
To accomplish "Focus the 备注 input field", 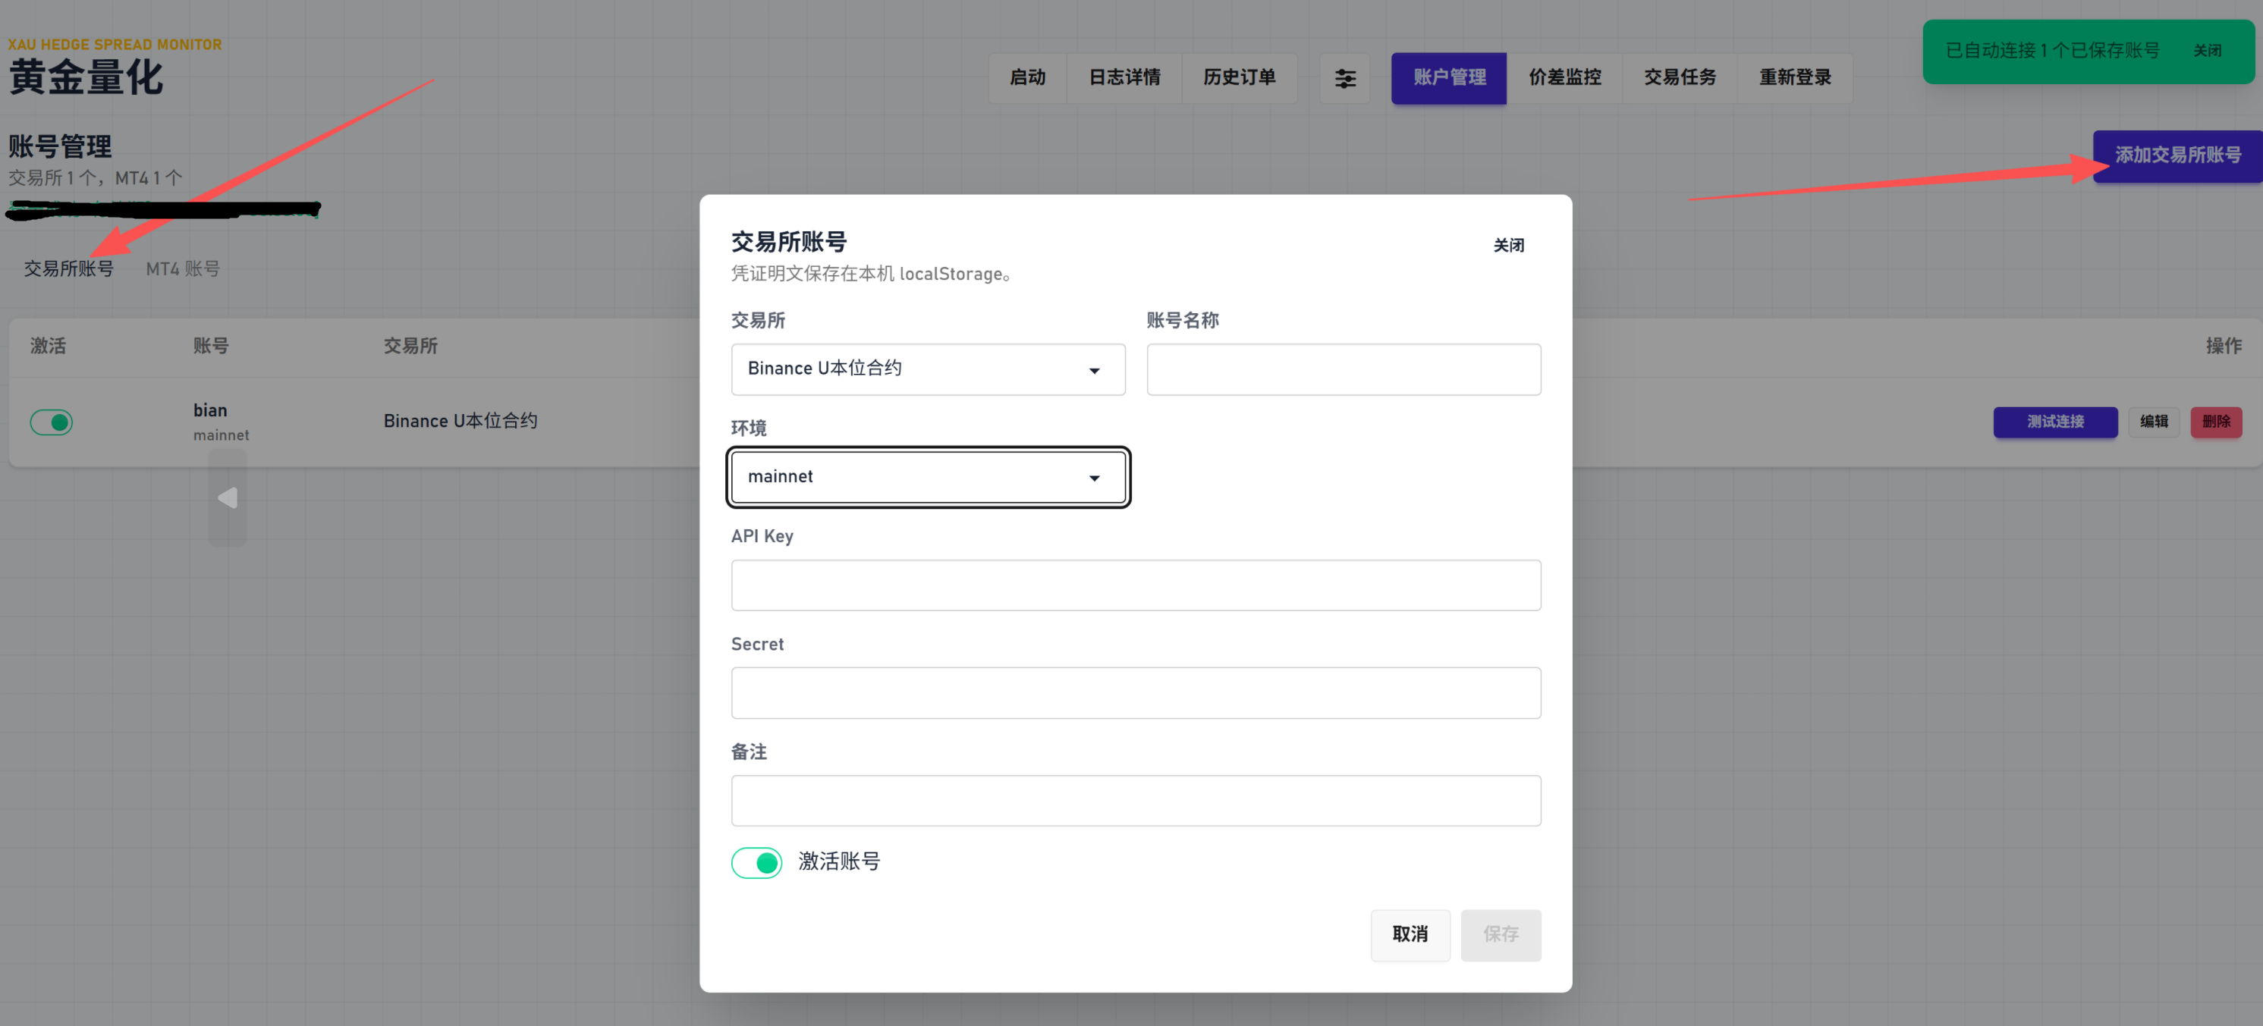I will pyautogui.click(x=1135, y=800).
